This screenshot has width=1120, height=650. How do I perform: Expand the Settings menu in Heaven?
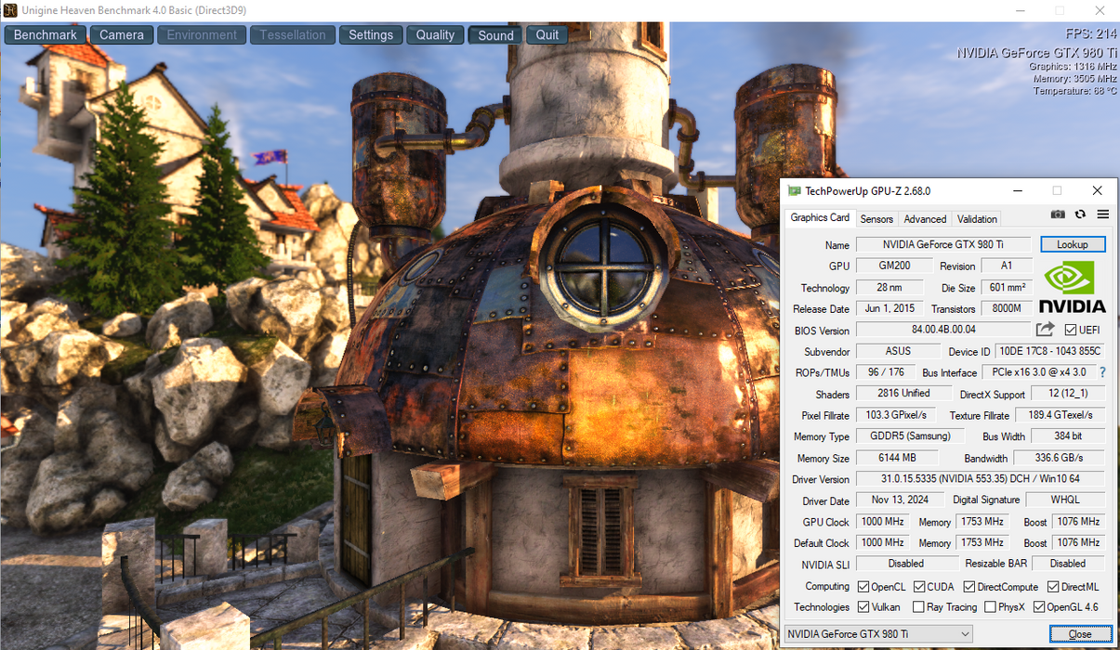(371, 35)
